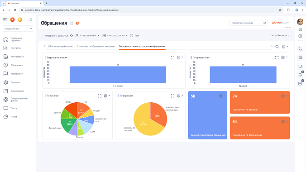Toggle the 'Отображать закрытые' checkbox

coord(43,36)
